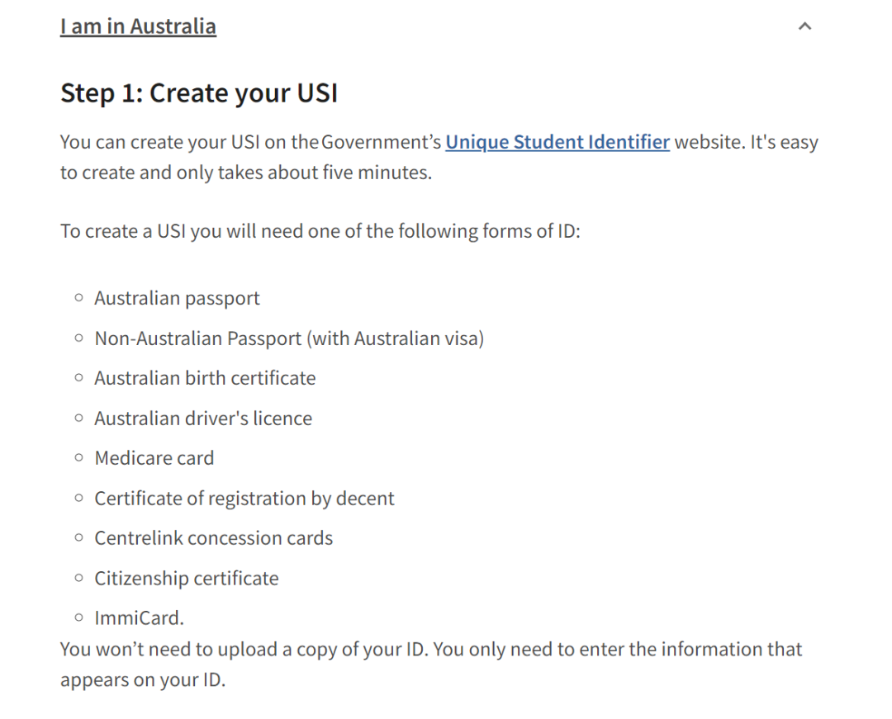This screenshot has height=719, width=892.
Task: Select the 'Medicare card' list item
Action: pyautogui.click(x=154, y=458)
